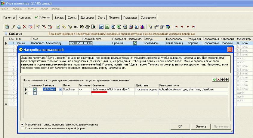The image size is (253, 138).
Task: Uncheck 'Включено' for the gdfActions row
Action: [35, 89]
